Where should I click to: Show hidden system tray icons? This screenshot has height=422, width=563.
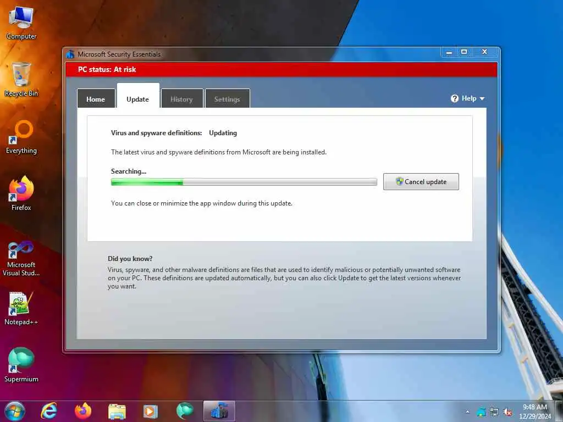pyautogui.click(x=467, y=412)
